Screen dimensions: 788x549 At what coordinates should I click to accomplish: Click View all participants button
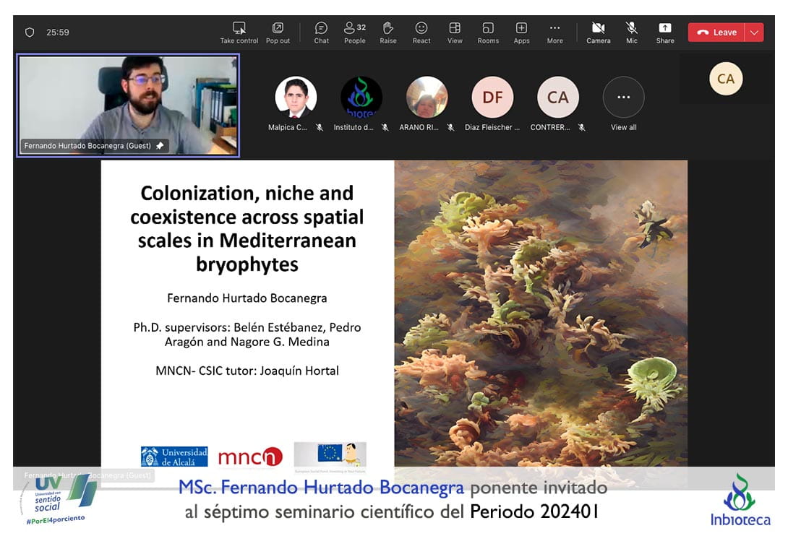tap(623, 98)
